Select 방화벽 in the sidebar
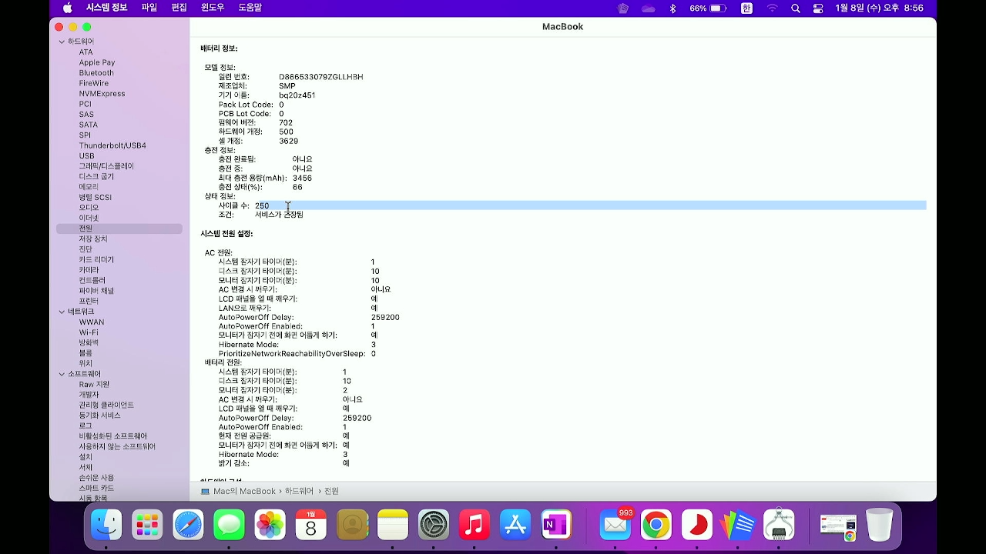 89,342
